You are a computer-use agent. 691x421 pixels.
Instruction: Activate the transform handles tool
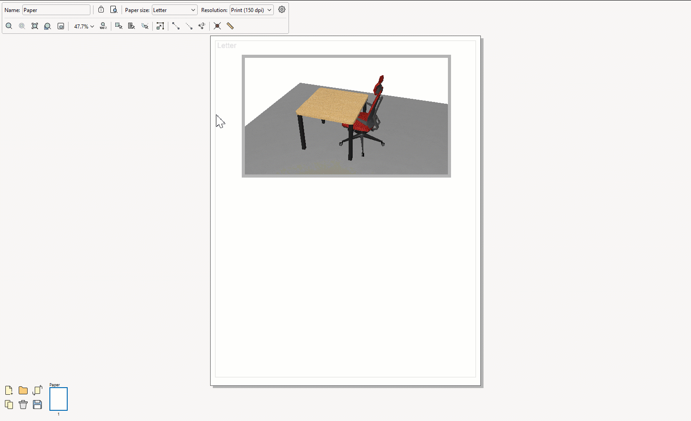pos(160,26)
